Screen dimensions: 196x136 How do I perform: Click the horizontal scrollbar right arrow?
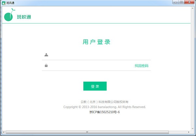click(188, 132)
